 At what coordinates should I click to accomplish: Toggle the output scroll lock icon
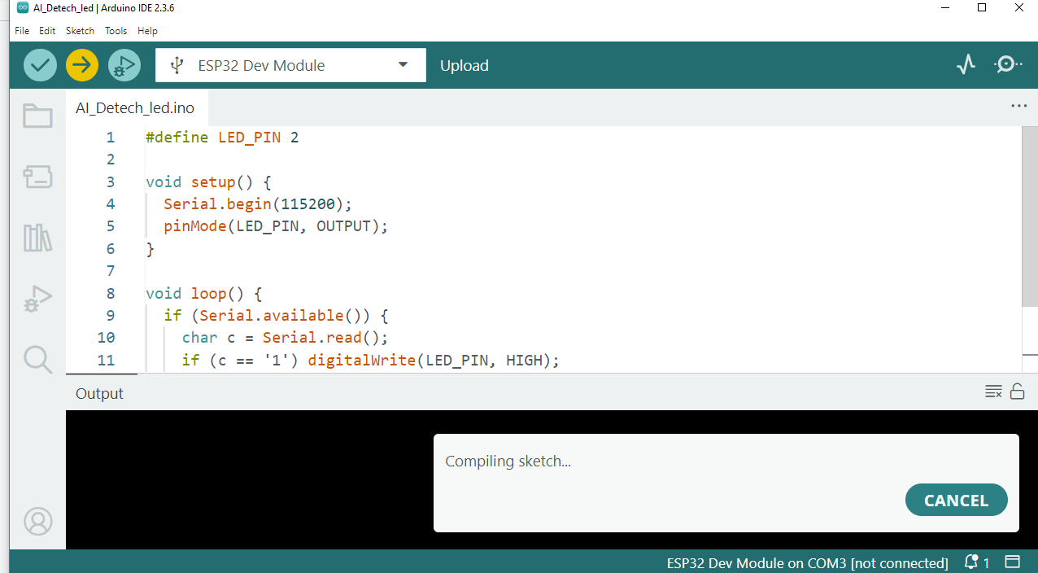pos(1017,391)
